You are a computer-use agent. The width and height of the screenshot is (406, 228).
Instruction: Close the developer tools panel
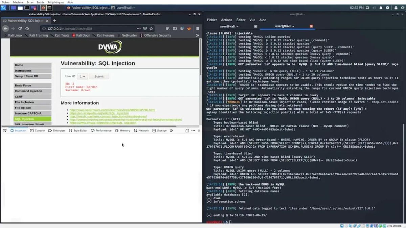[199, 130]
